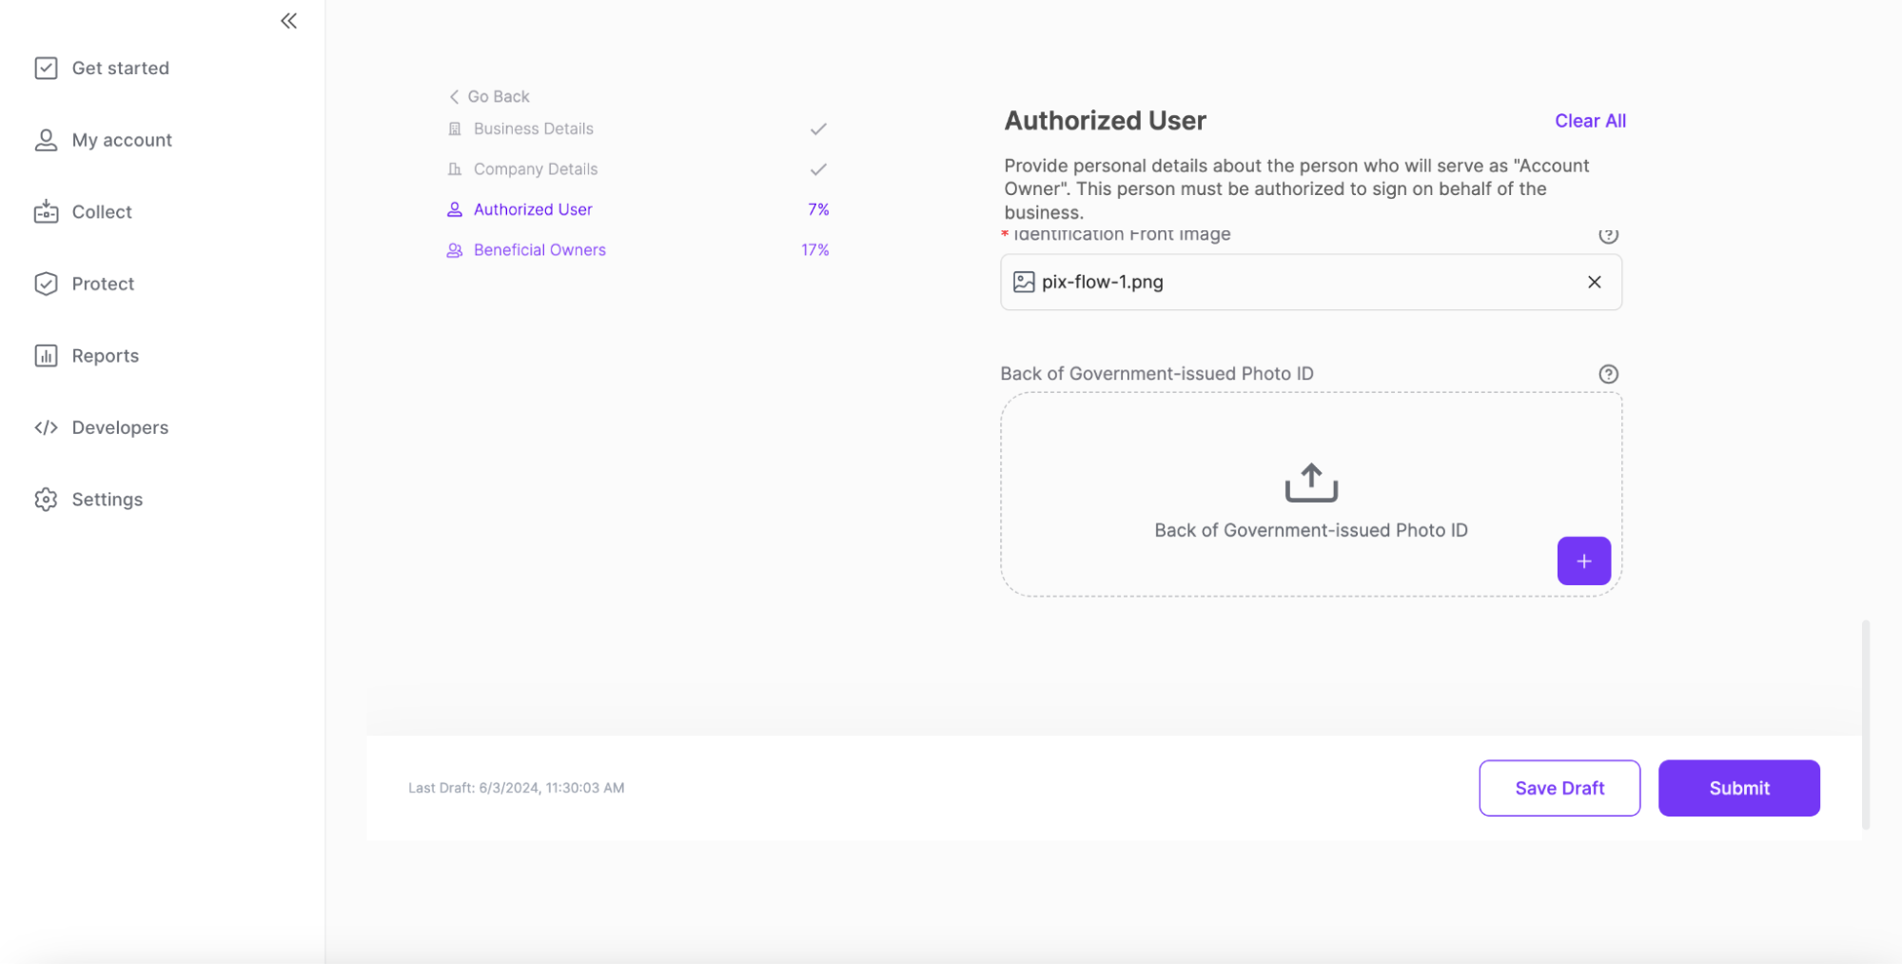Click the Settings gear icon
The image size is (1902, 965).
click(x=46, y=500)
